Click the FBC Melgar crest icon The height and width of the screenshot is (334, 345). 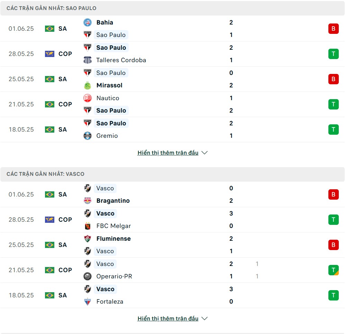tap(87, 226)
